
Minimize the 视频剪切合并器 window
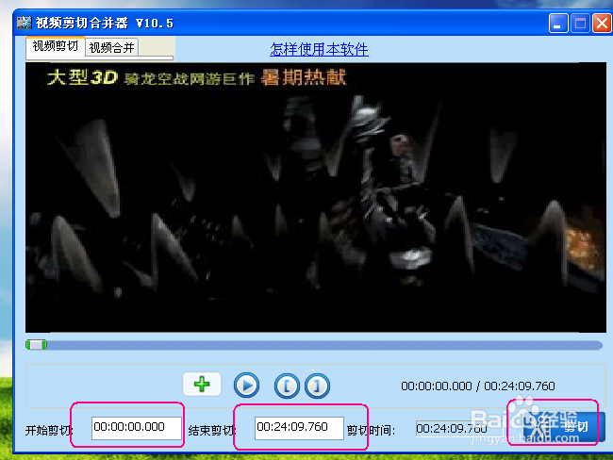click(558, 23)
